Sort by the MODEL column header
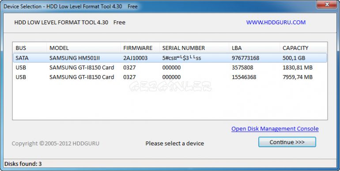Viewport: 340px width, 171px height. tap(83, 48)
